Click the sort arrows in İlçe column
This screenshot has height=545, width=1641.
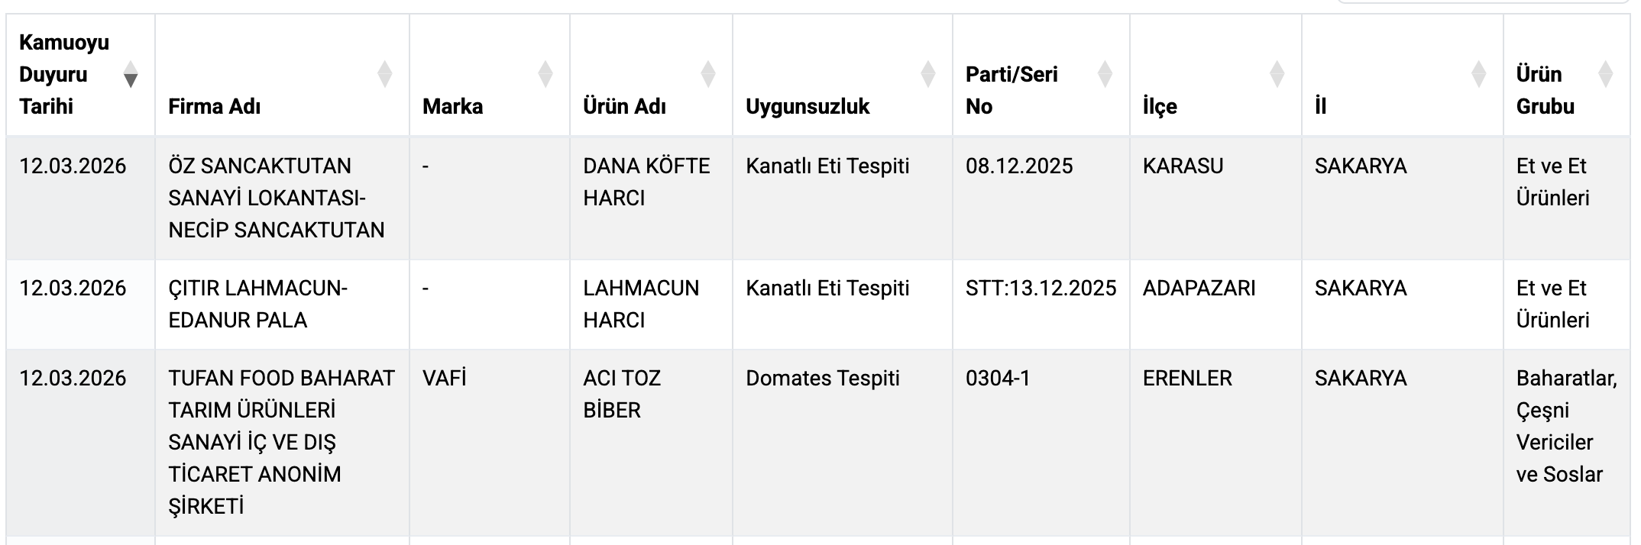point(1277,74)
